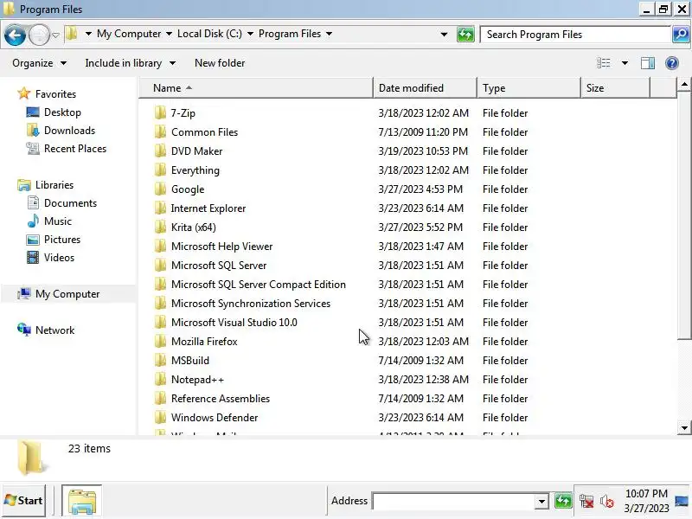The height and width of the screenshot is (519, 692).
Task: Expand the arrow after Program Files breadcrumb
Action: tap(329, 34)
